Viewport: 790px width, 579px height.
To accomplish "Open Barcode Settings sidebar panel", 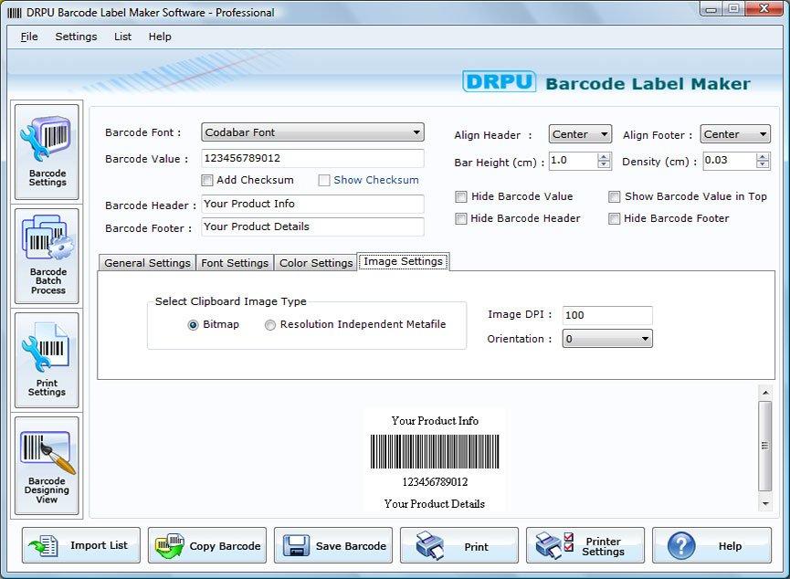I will tap(47, 151).
